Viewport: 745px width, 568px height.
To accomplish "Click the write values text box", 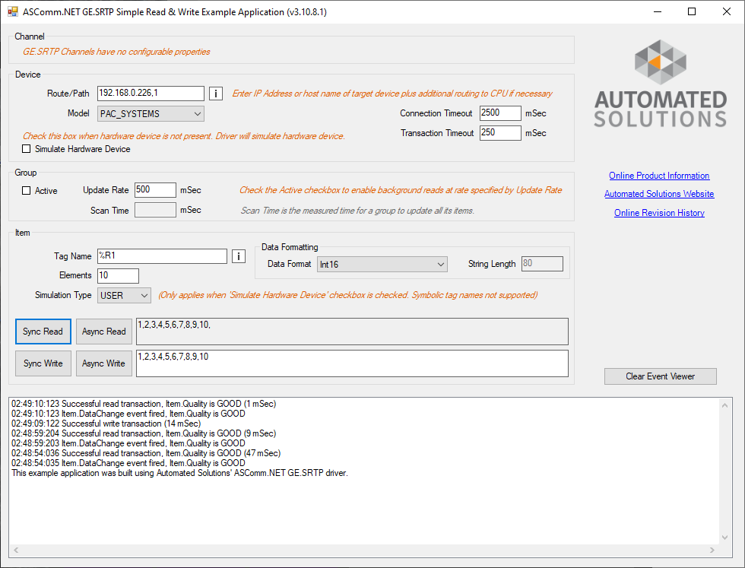I will tap(352, 363).
